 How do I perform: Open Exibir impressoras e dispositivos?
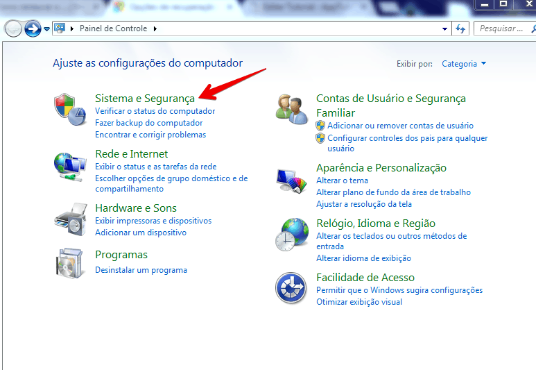click(153, 221)
